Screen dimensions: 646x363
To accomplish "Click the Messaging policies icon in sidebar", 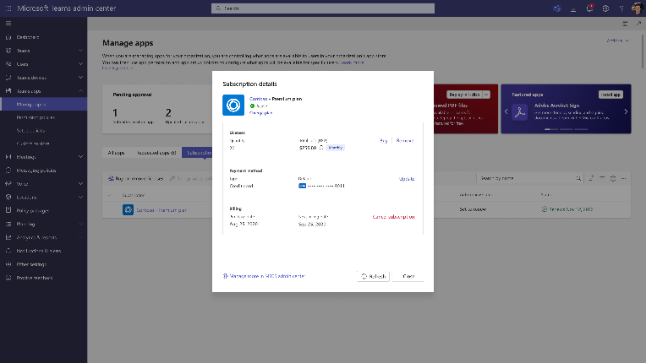I will point(8,171).
